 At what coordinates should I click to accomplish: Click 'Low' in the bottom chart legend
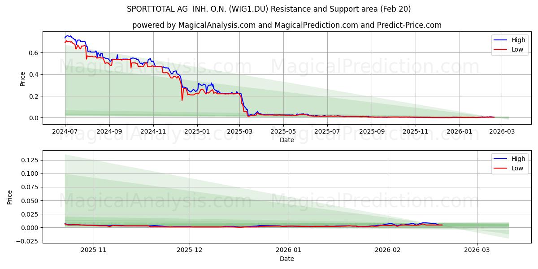tap(517, 168)
